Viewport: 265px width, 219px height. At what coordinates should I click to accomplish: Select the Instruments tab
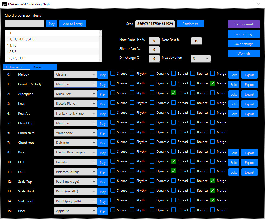[x=16, y=67]
